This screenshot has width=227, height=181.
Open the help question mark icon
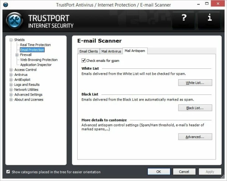(183, 20)
